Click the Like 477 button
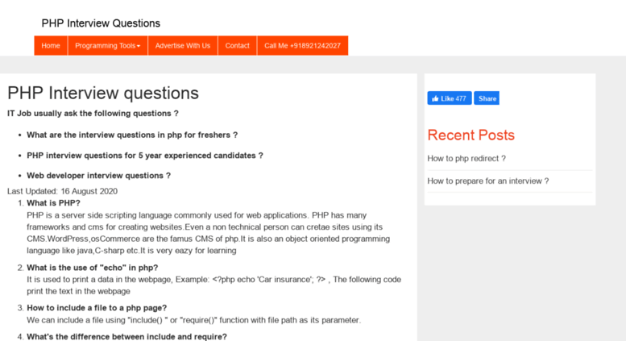The height and width of the screenshot is (341, 626). 450,98
